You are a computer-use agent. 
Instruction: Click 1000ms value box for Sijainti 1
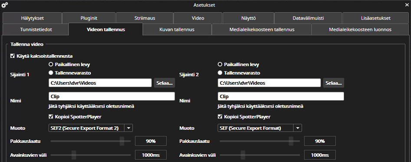(151, 155)
